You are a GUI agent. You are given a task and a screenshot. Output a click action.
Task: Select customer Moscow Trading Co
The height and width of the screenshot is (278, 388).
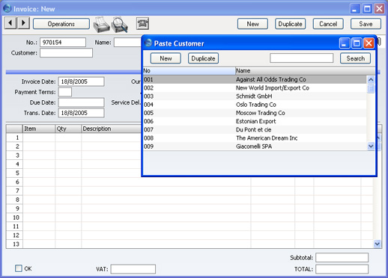[x=255, y=113]
